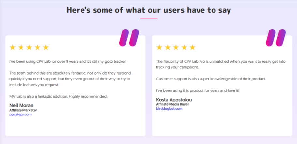Click quote mark icon above Neil Moran's card
This screenshot has width=297, height=144.
click(129, 38)
